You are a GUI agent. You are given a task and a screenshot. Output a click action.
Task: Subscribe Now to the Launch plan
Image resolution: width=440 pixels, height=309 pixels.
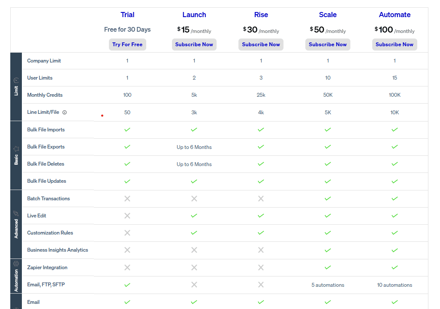(194, 45)
